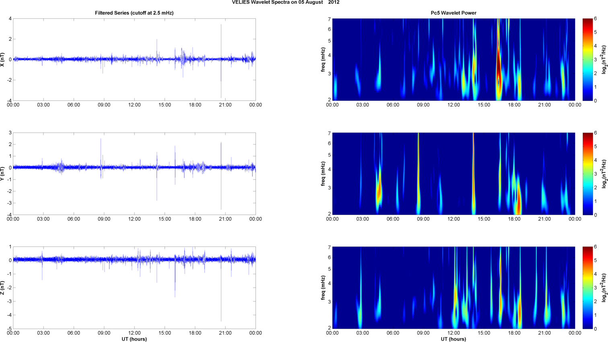Click the 15:00 tick under Z filtered series
Image resolution: width=608 pixels, height=342 pixels.
tap(165, 333)
